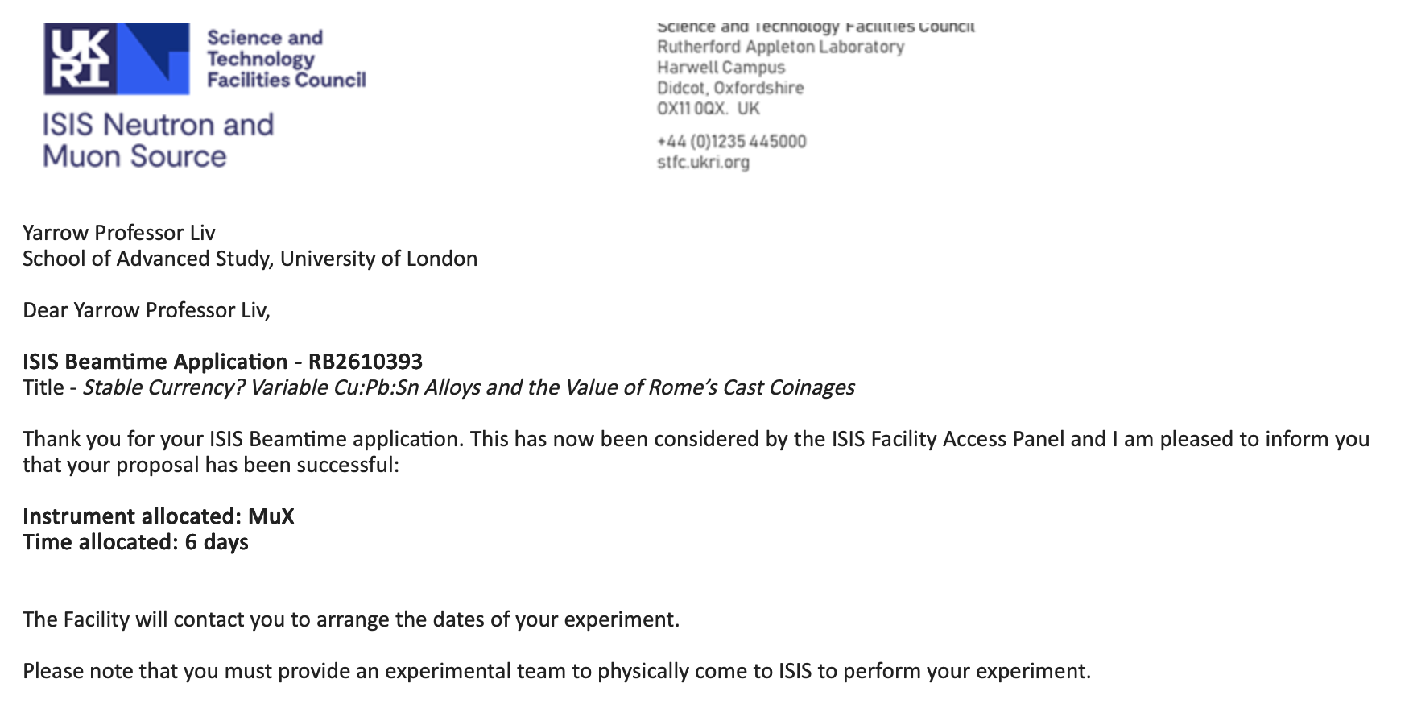Click the 'Didcot, Oxfordshire' address line
1409x704 pixels.
click(730, 88)
